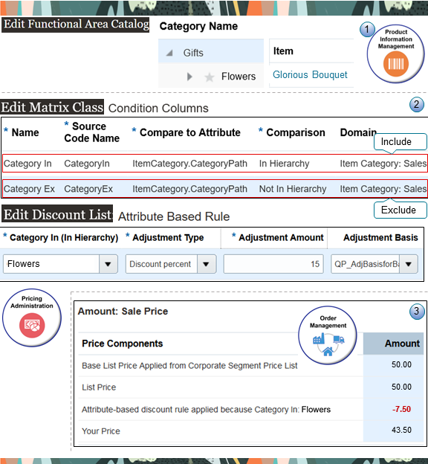Click the CategoryEx source code cell
This screenshot has width=428, height=464.
coord(88,189)
